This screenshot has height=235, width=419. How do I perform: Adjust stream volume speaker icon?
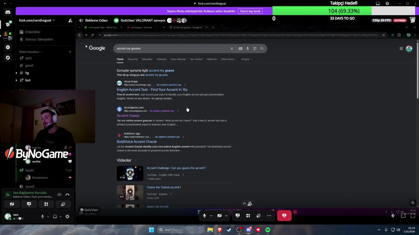tap(393, 215)
